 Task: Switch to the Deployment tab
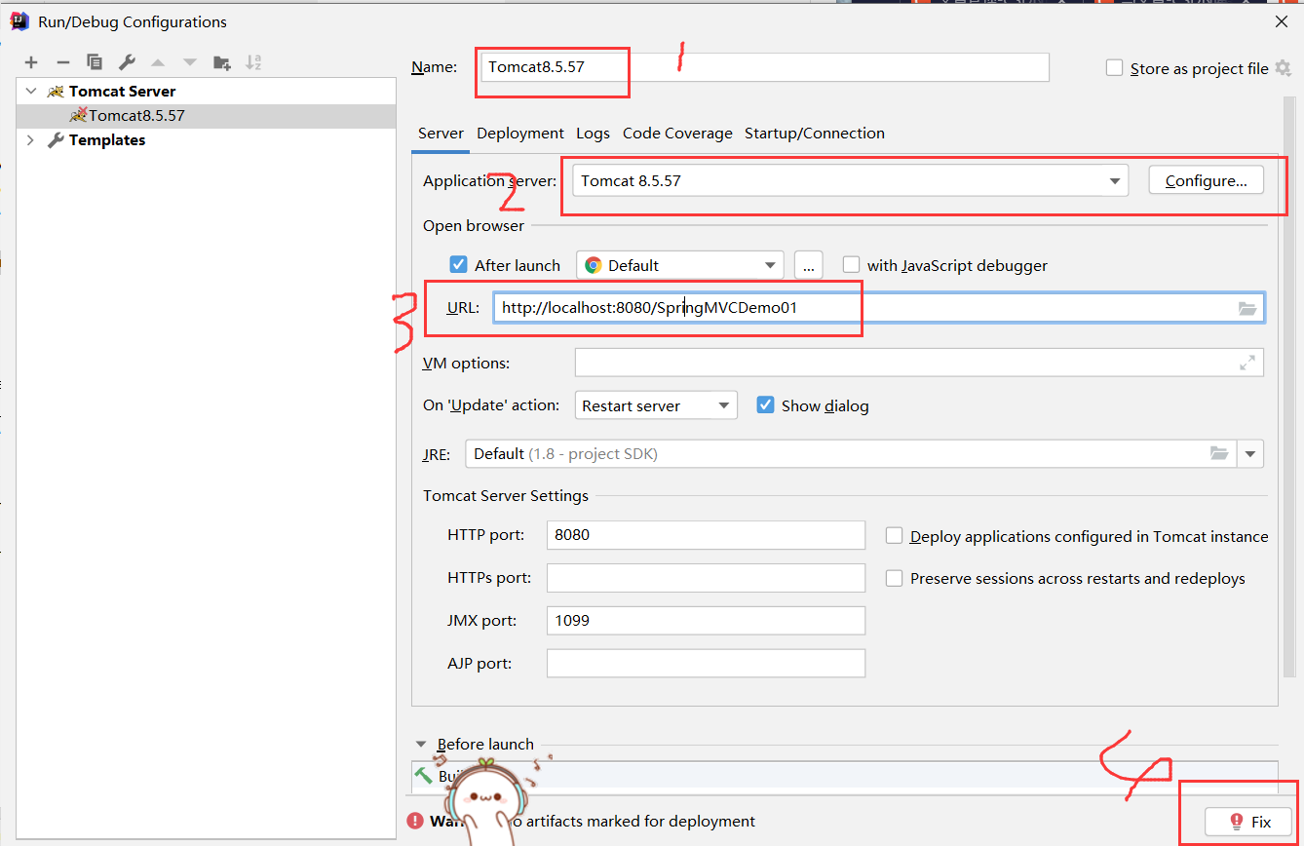point(520,134)
